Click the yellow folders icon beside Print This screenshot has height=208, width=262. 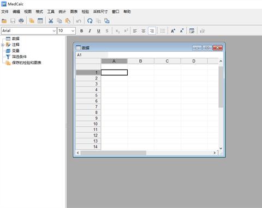tap(32, 21)
